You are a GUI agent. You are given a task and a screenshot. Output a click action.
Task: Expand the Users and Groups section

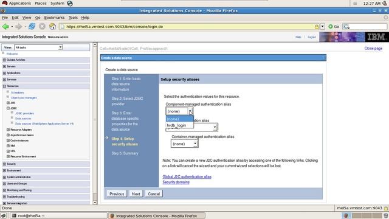coord(4,184)
